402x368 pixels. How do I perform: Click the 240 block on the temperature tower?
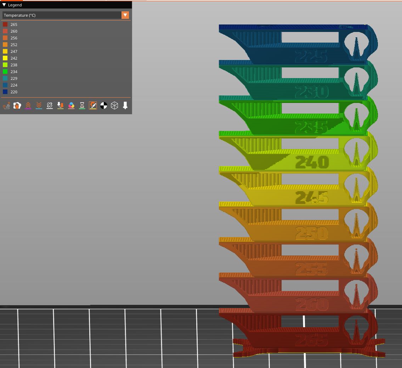[x=312, y=162]
